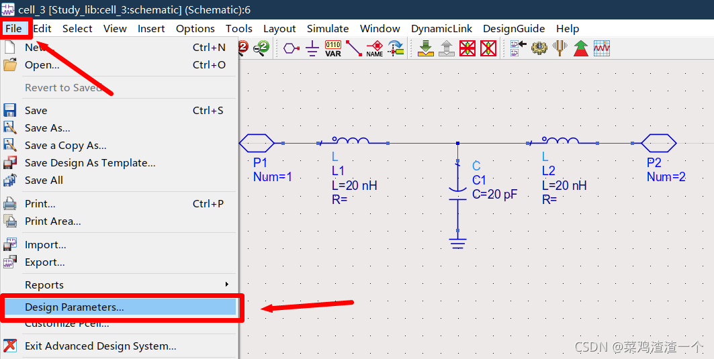Click the Tune Parameters tuning fork icon

pyautogui.click(x=560, y=48)
